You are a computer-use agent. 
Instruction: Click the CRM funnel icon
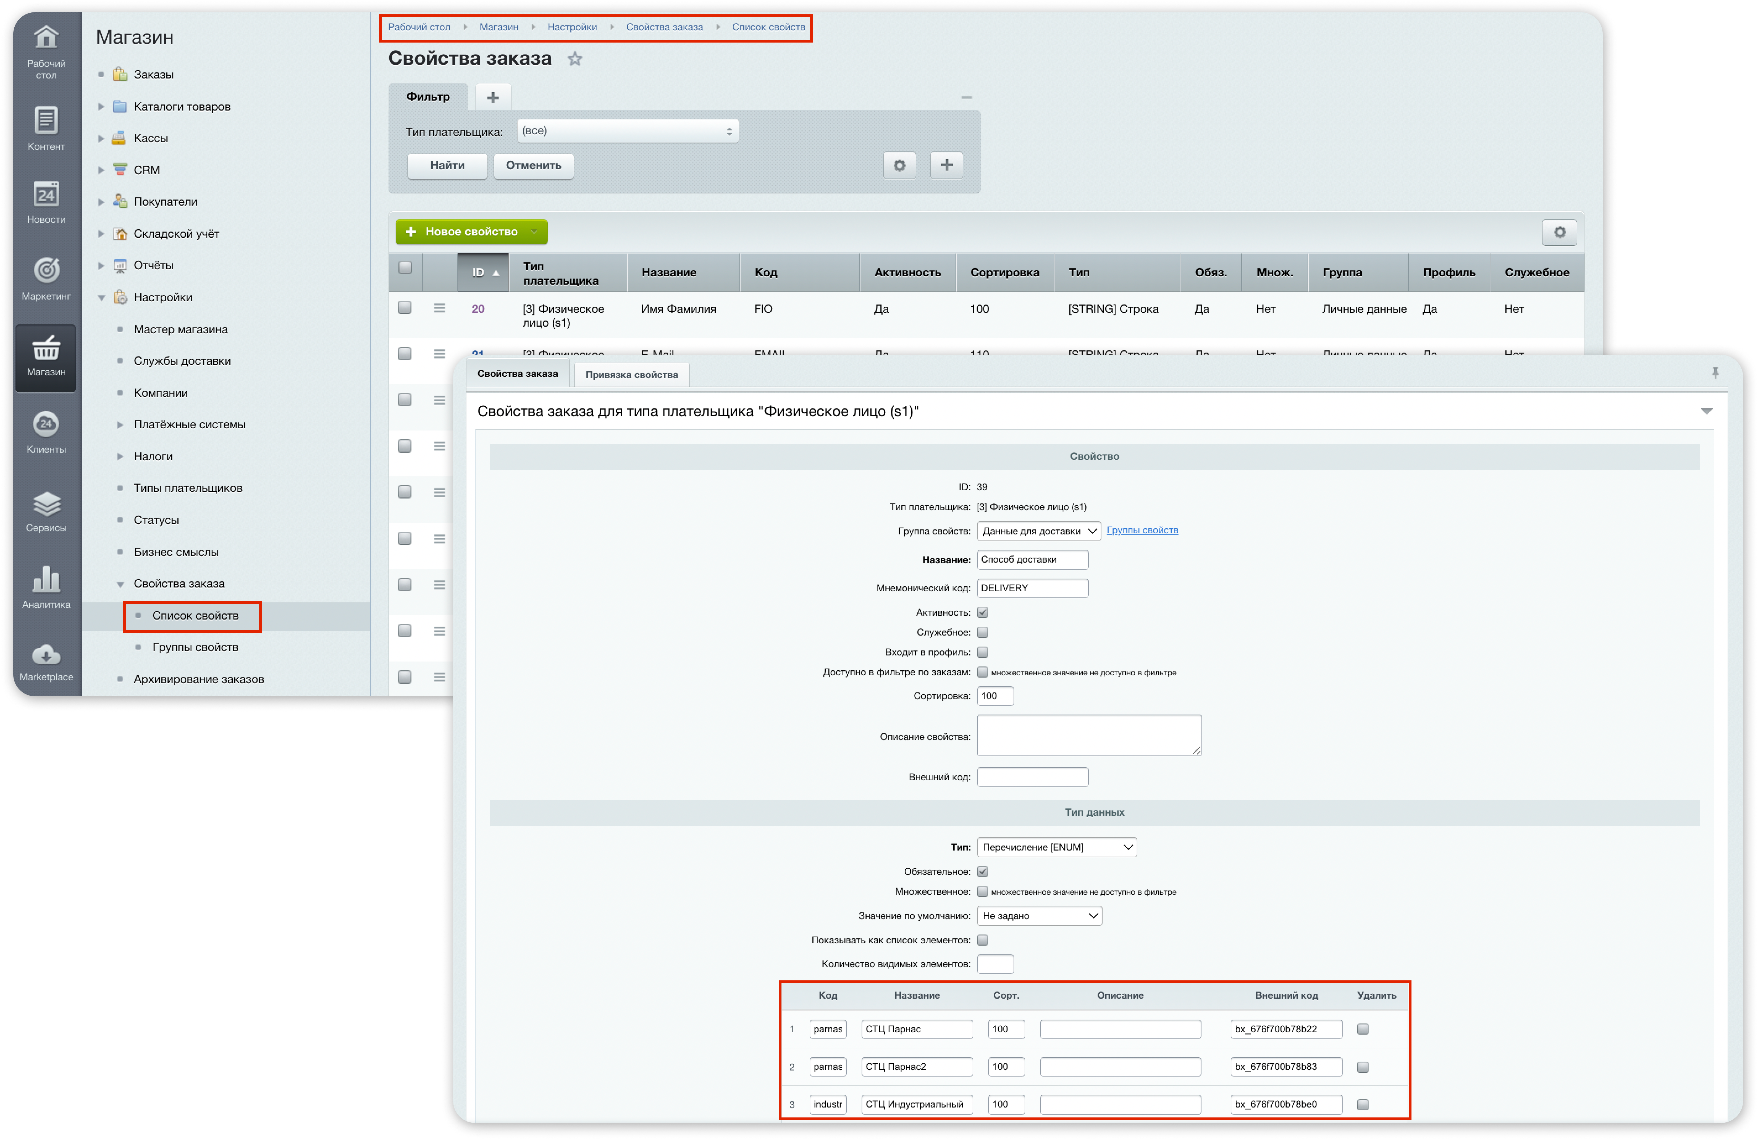click(120, 169)
